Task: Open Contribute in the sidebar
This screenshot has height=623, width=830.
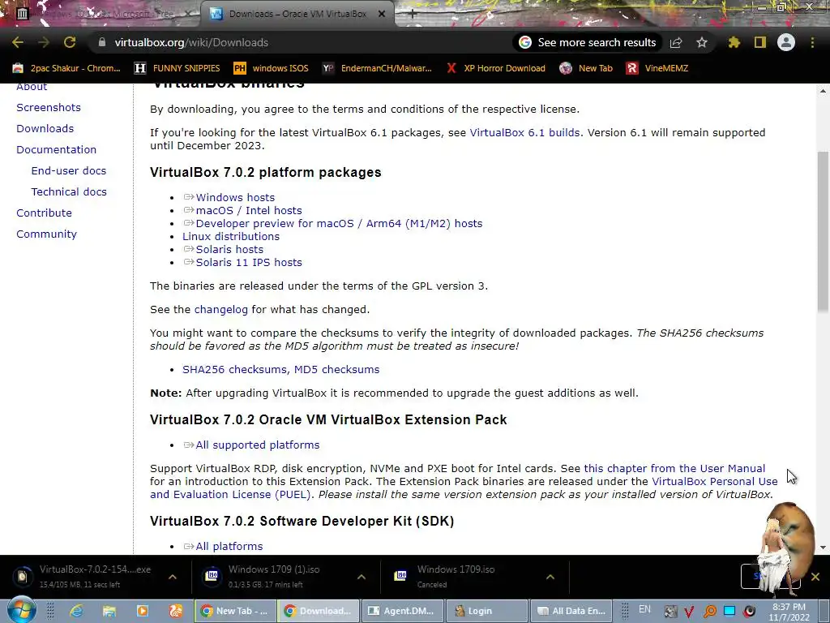Action: click(x=44, y=213)
